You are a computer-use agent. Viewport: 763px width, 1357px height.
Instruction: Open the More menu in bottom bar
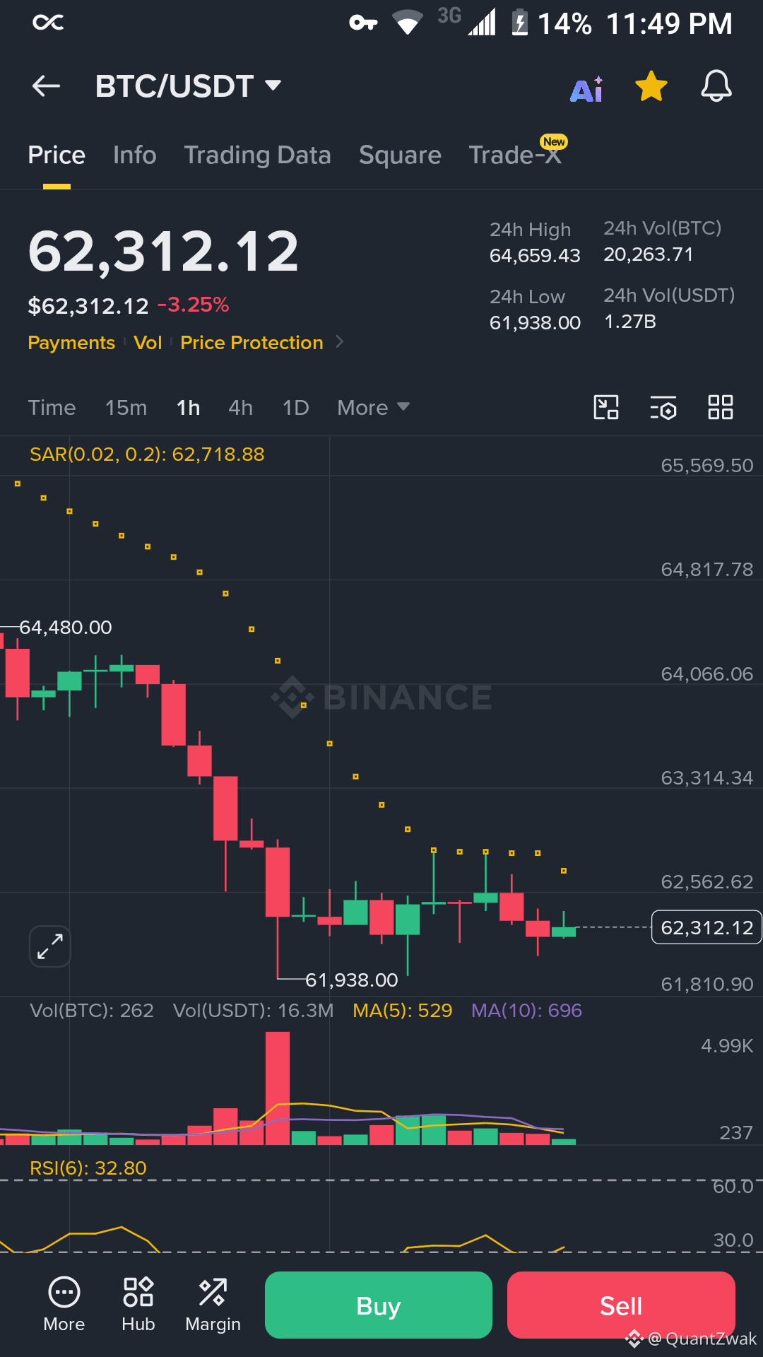point(64,1305)
